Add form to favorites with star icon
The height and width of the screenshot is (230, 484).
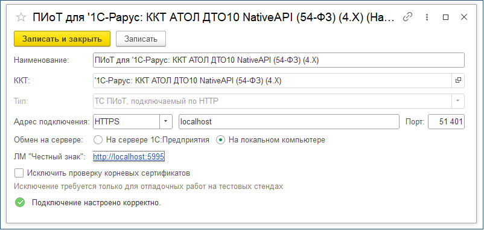(x=21, y=18)
